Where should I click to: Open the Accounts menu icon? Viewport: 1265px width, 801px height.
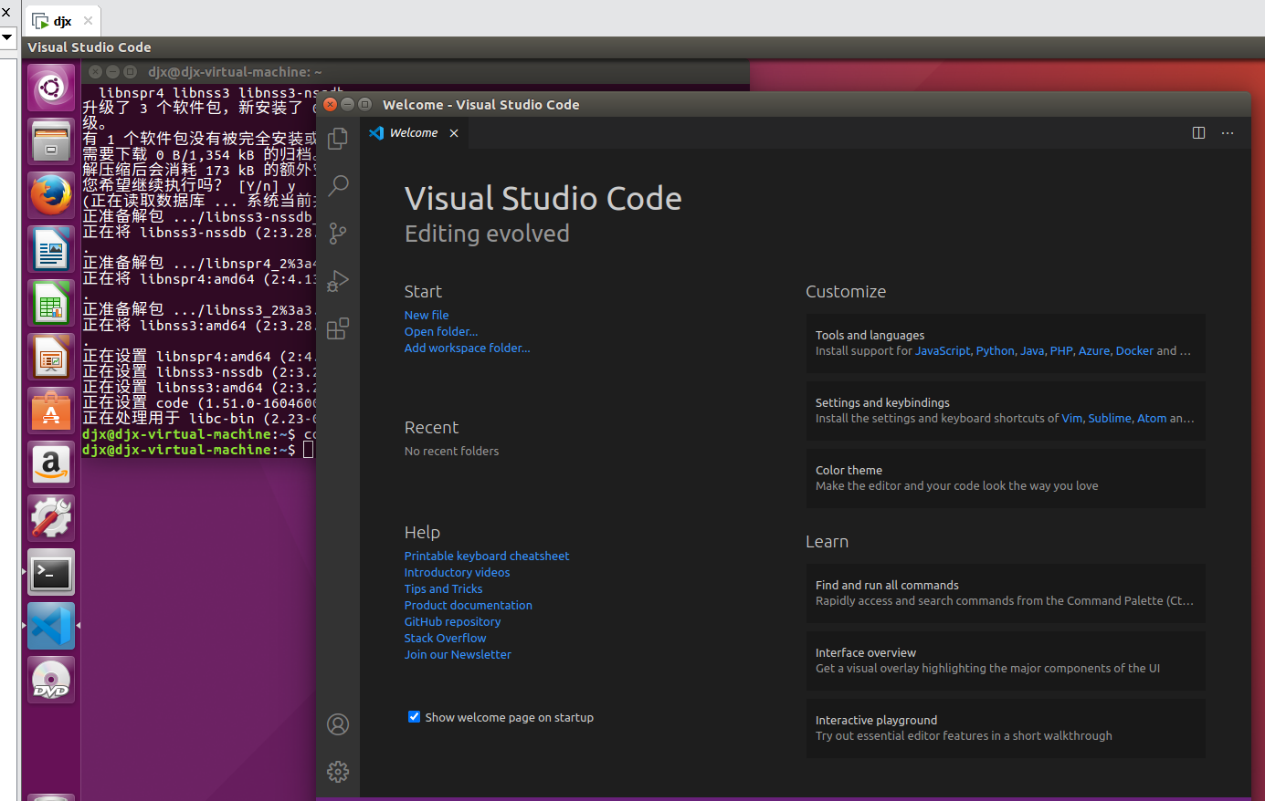click(x=338, y=724)
